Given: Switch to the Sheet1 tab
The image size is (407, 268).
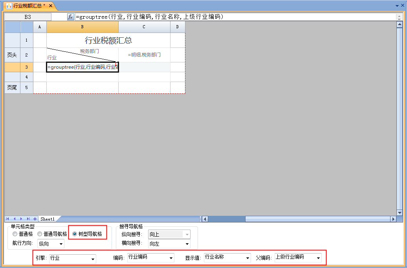Looking at the screenshot, I should (x=48, y=219).
